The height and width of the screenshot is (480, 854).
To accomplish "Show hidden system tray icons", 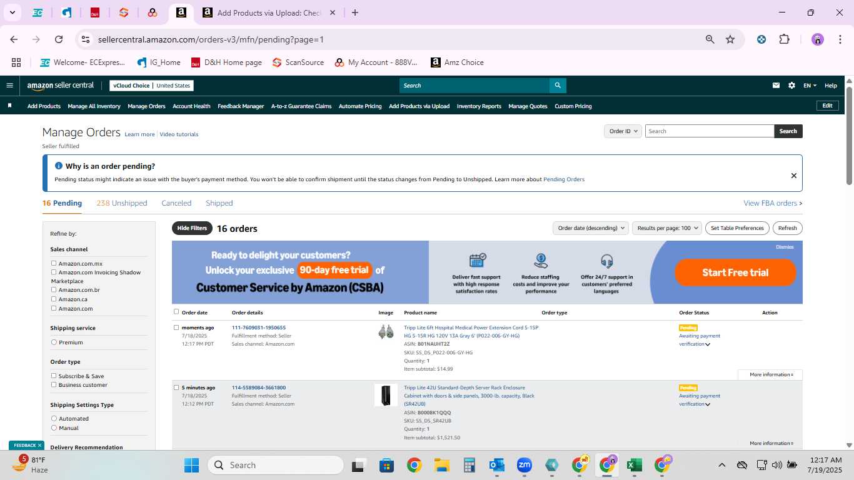I will pyautogui.click(x=722, y=465).
